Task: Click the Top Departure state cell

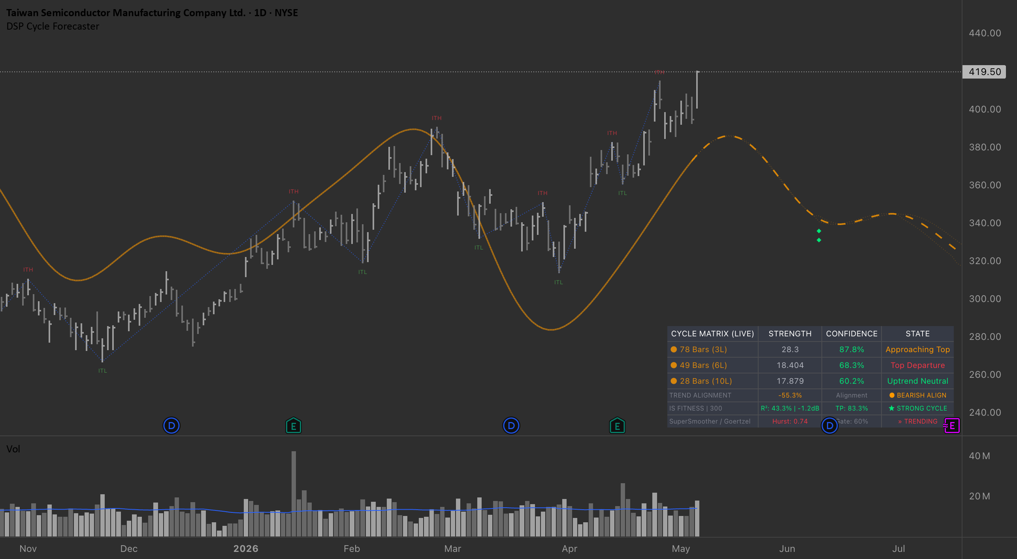Action: pos(917,365)
